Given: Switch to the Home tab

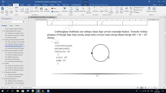Looking at the screenshot, I should (10, 5).
